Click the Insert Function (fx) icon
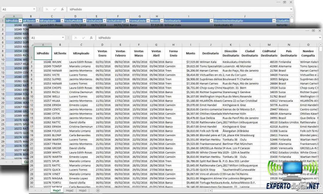 click(91, 38)
